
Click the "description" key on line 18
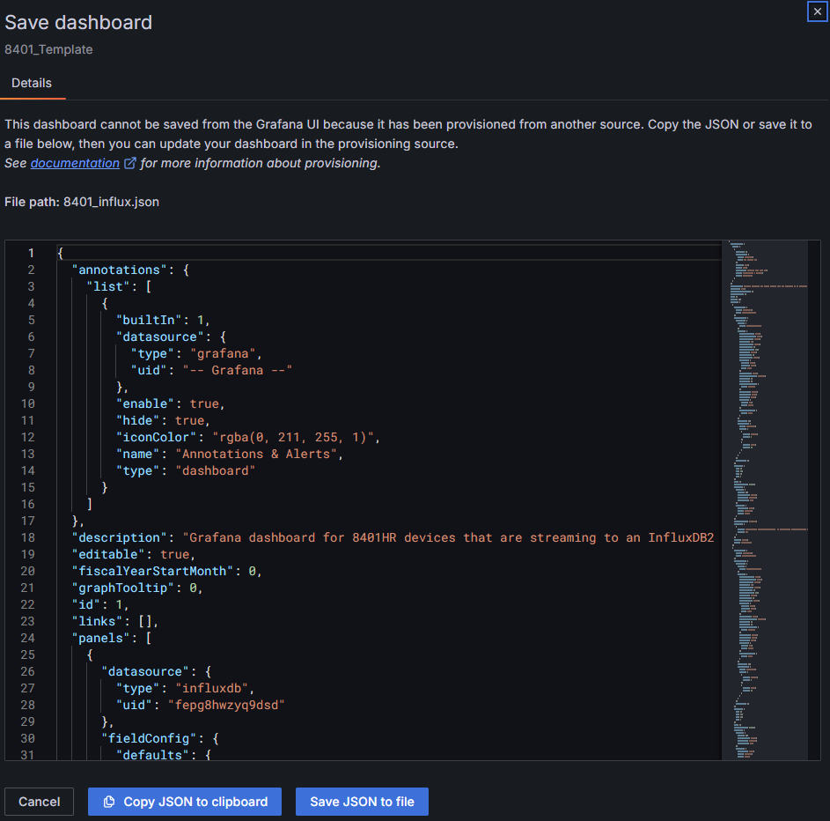119,537
